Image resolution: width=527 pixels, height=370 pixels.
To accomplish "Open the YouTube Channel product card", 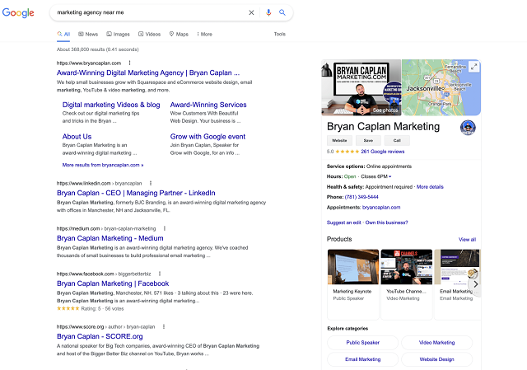I will coord(407,284).
